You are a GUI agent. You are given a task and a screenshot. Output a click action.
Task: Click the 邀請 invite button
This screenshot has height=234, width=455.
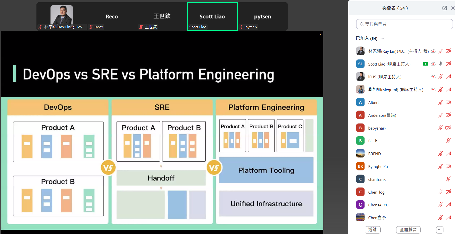[x=372, y=229]
